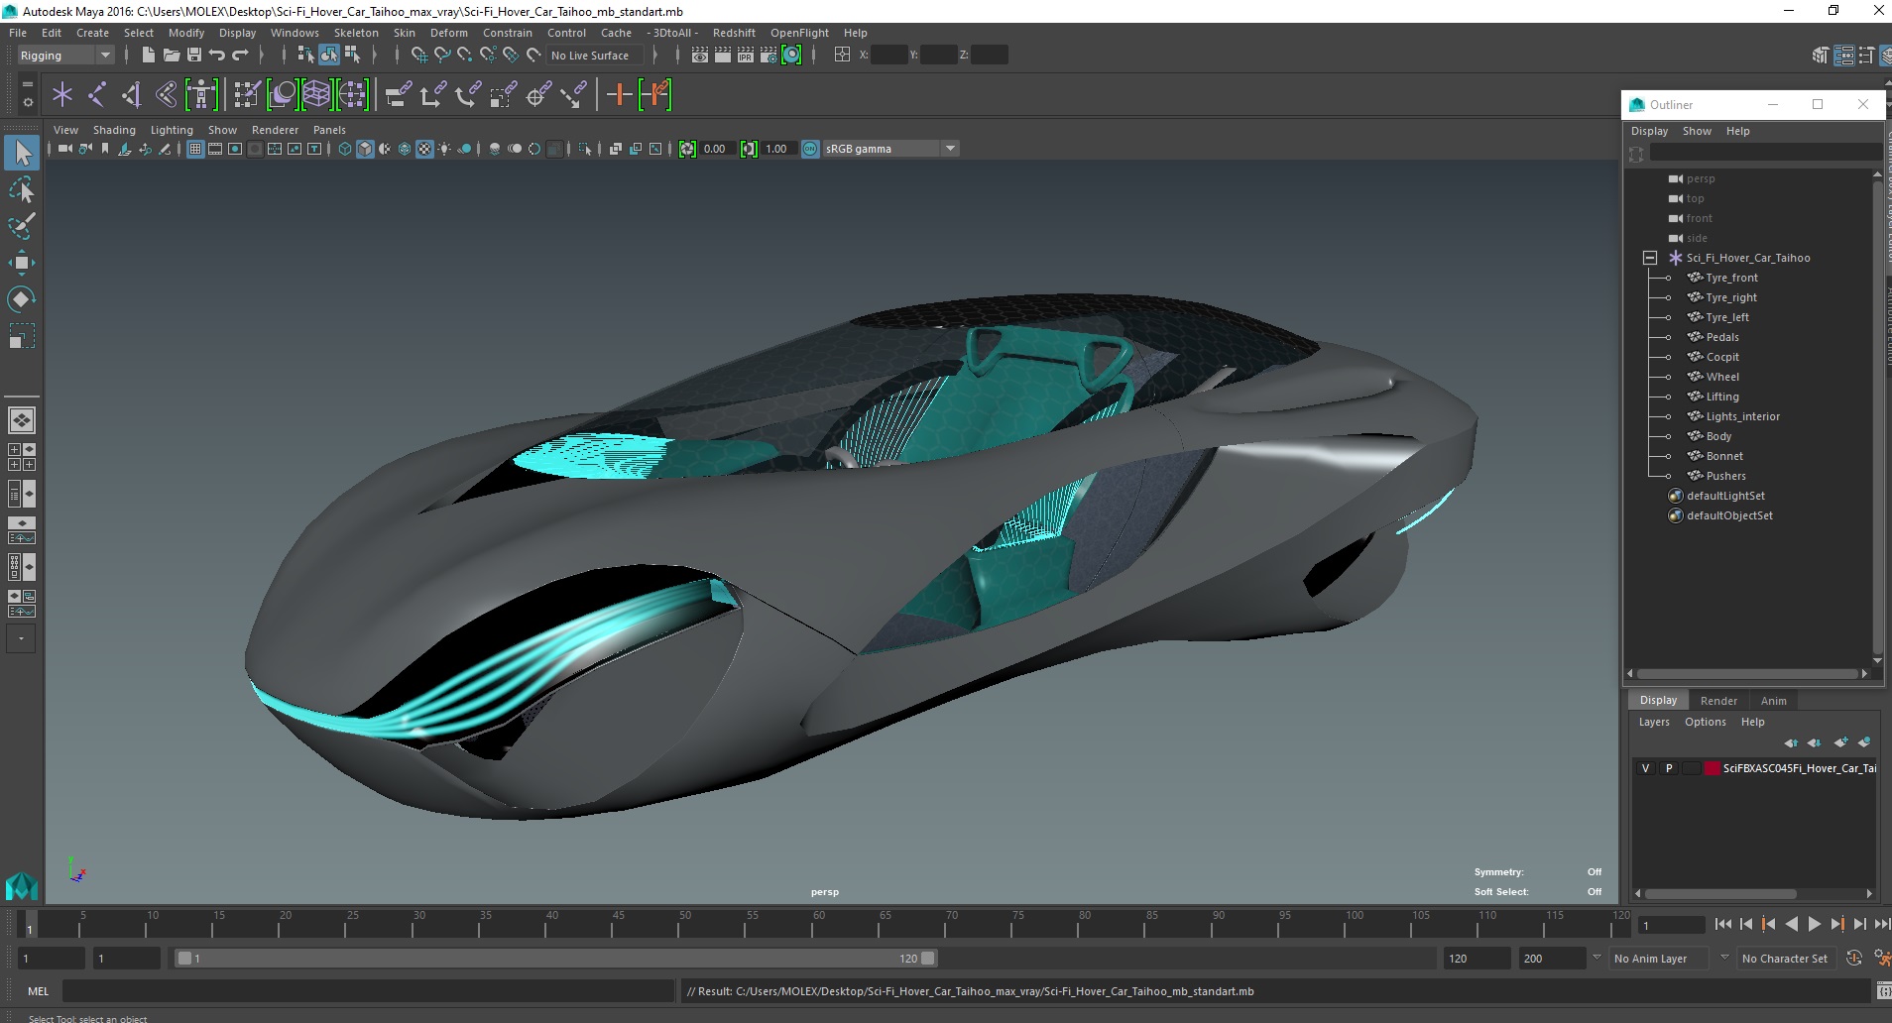Toggle viewport grid display icon

[x=195, y=149]
